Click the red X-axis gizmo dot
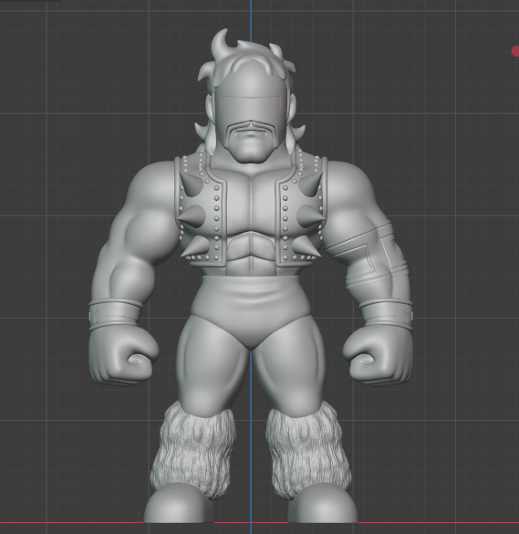Viewport: 519px width, 534px height. coord(515,51)
